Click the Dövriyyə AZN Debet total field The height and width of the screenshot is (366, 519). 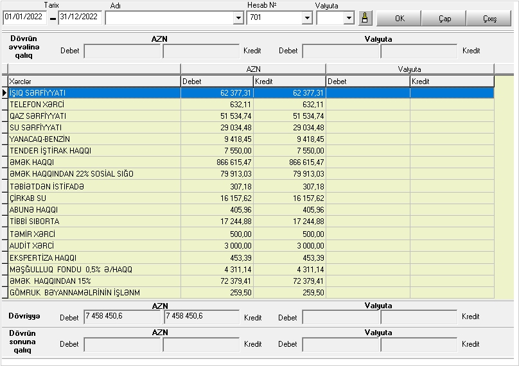122,317
